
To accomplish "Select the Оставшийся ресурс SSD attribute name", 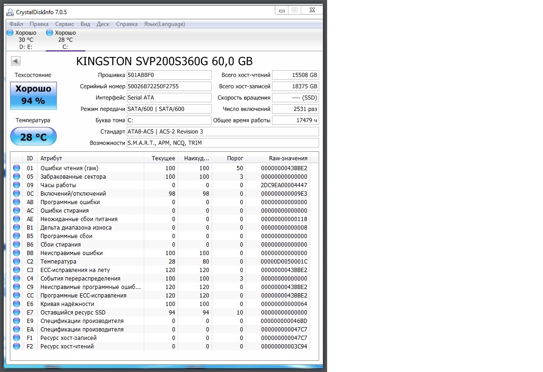I will 73,313.
